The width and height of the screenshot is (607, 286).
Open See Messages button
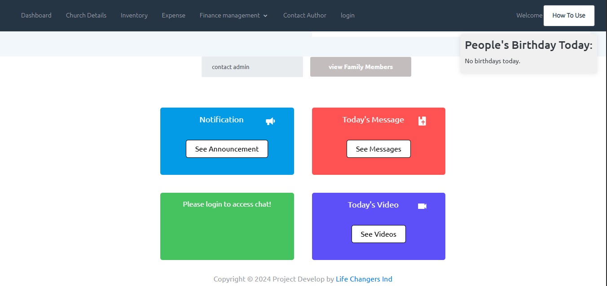[378, 149]
